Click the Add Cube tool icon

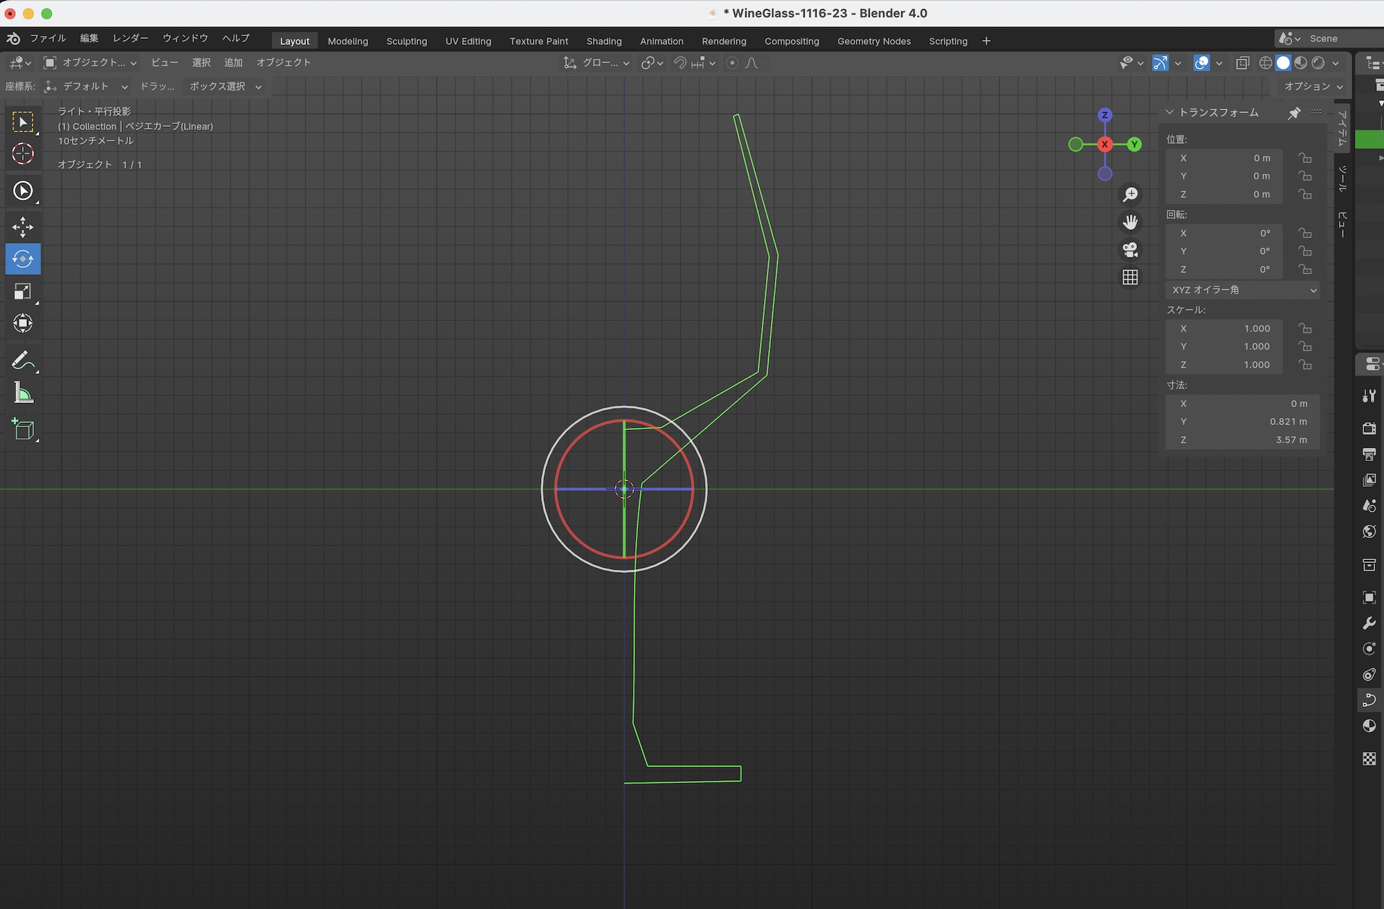coord(23,429)
